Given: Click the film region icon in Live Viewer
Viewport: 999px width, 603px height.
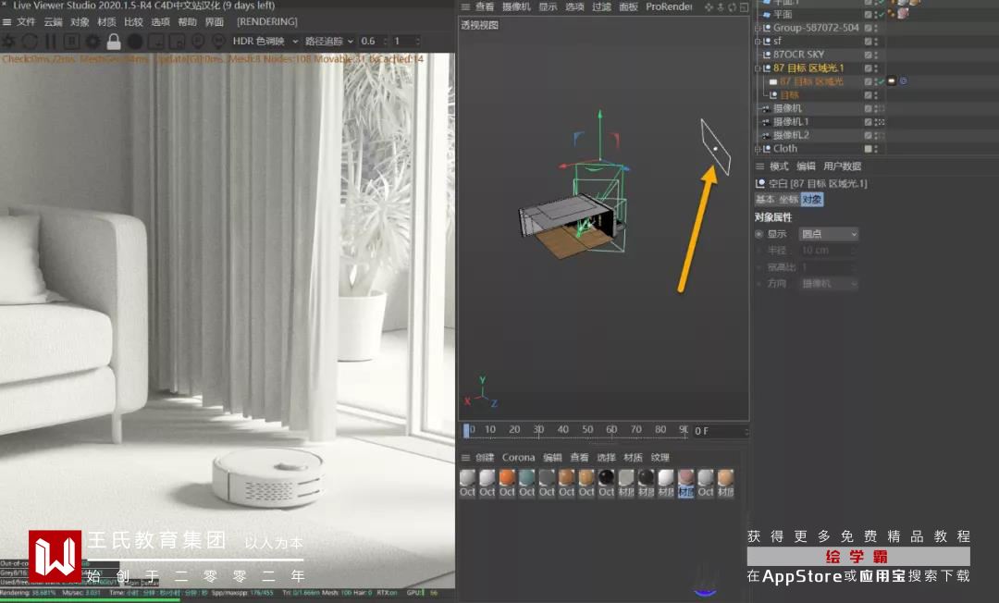Looking at the screenshot, I should point(177,42).
